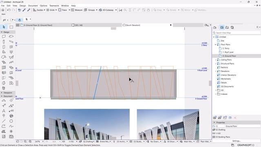Screen dimensions: 261x147
Task: Select the Railing tool
Action: (11, 62)
